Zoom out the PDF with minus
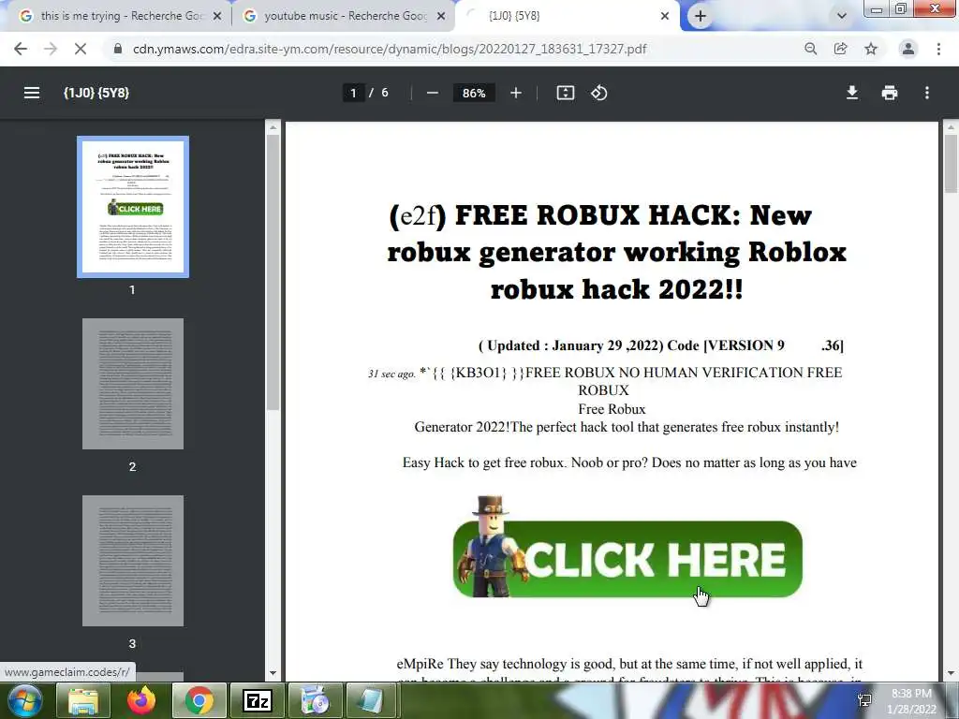This screenshot has width=959, height=719. [433, 93]
